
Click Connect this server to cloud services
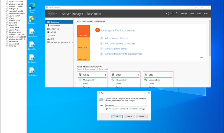pyautogui.click(x=124, y=54)
